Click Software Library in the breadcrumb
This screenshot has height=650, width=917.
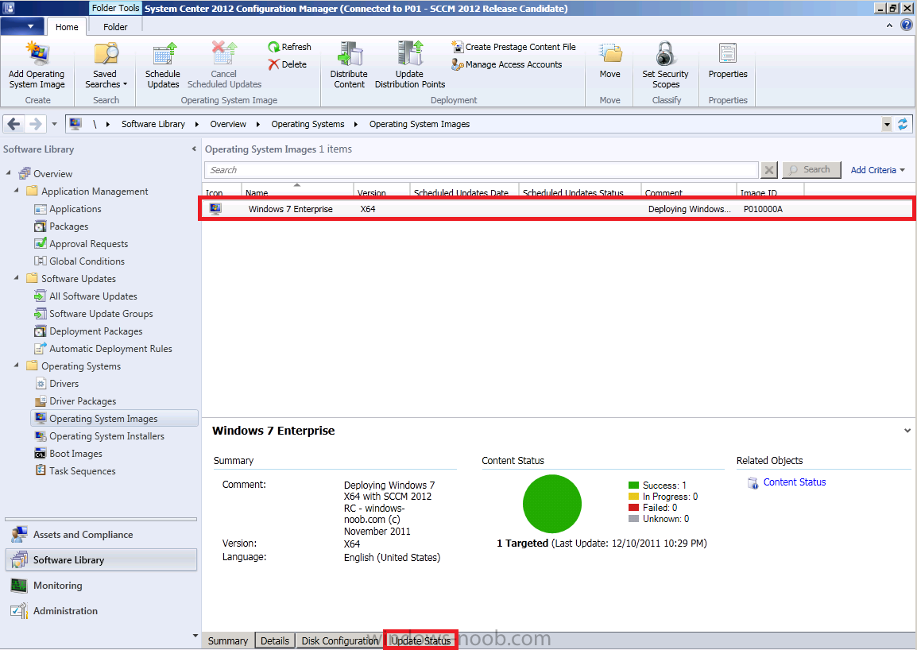(153, 124)
